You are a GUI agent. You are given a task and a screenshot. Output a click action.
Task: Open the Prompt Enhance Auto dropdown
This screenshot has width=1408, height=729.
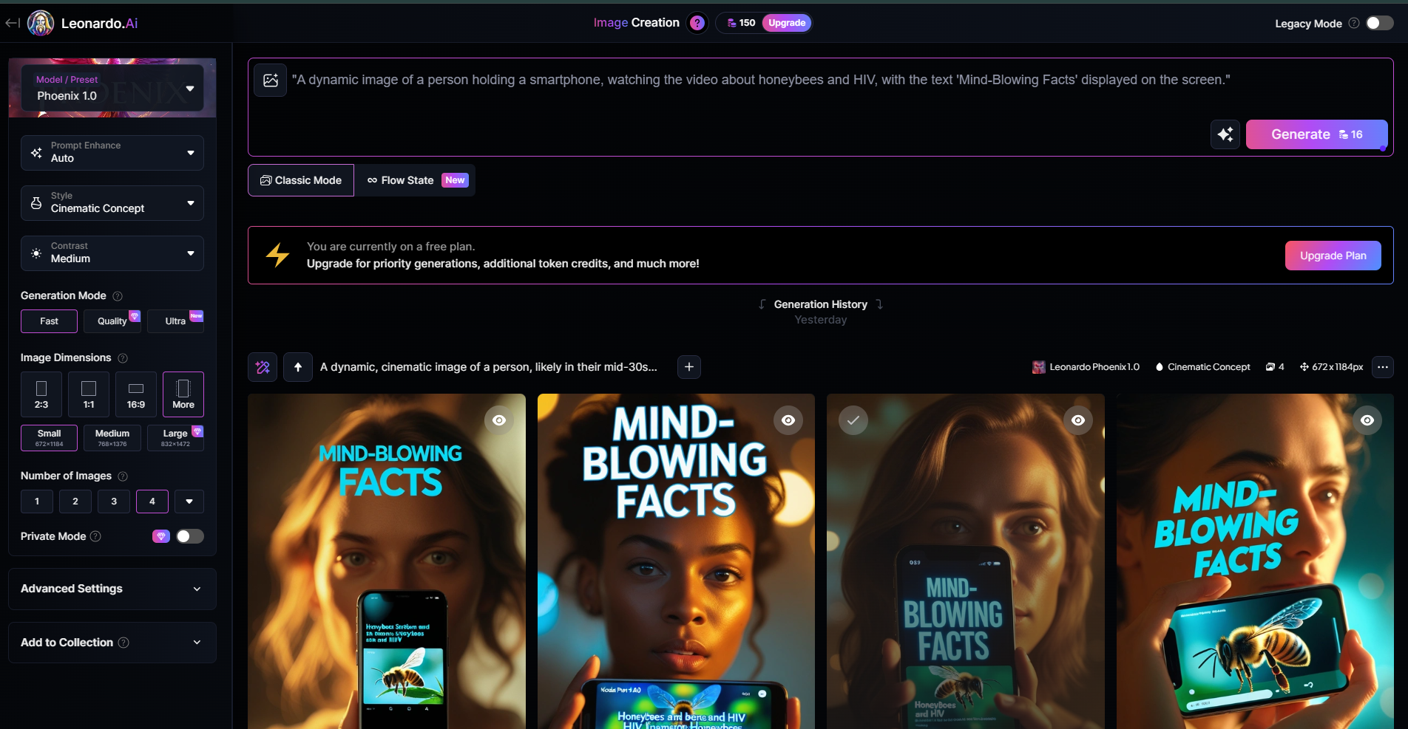[x=112, y=153]
